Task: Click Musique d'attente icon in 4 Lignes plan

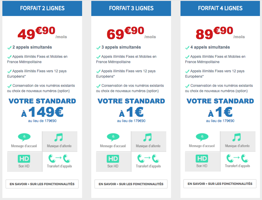Action: [x=237, y=137]
